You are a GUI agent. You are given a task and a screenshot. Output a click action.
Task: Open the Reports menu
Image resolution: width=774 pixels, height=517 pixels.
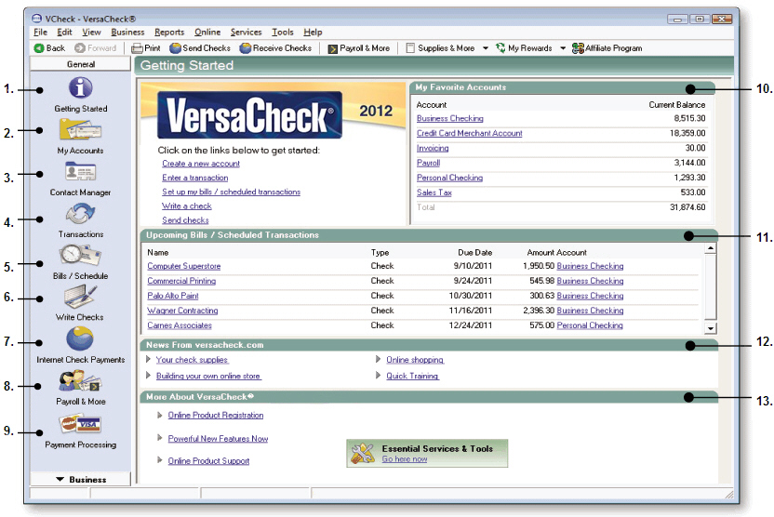coord(169,32)
